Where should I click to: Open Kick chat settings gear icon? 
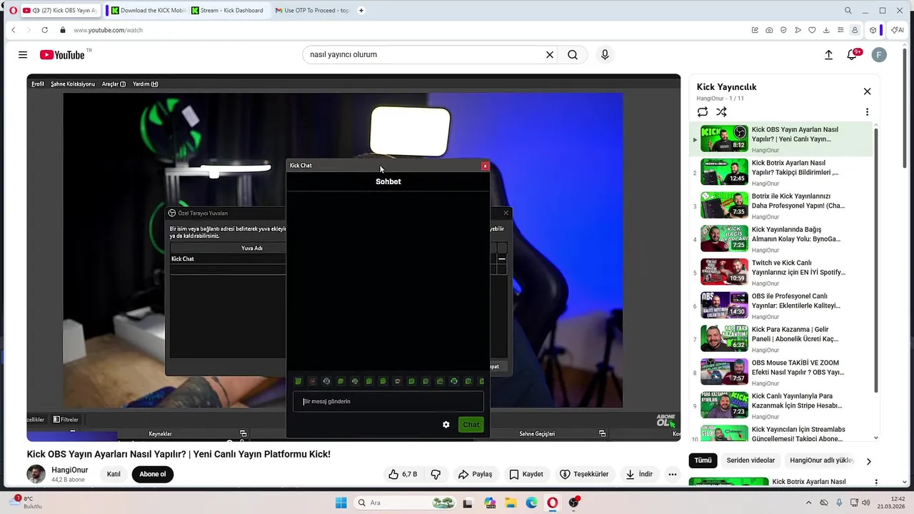click(446, 425)
